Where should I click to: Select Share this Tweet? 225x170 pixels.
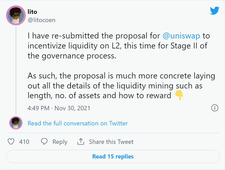pyautogui.click(x=111, y=142)
